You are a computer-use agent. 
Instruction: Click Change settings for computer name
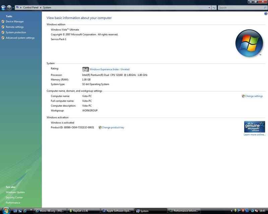pyautogui.click(x=254, y=96)
